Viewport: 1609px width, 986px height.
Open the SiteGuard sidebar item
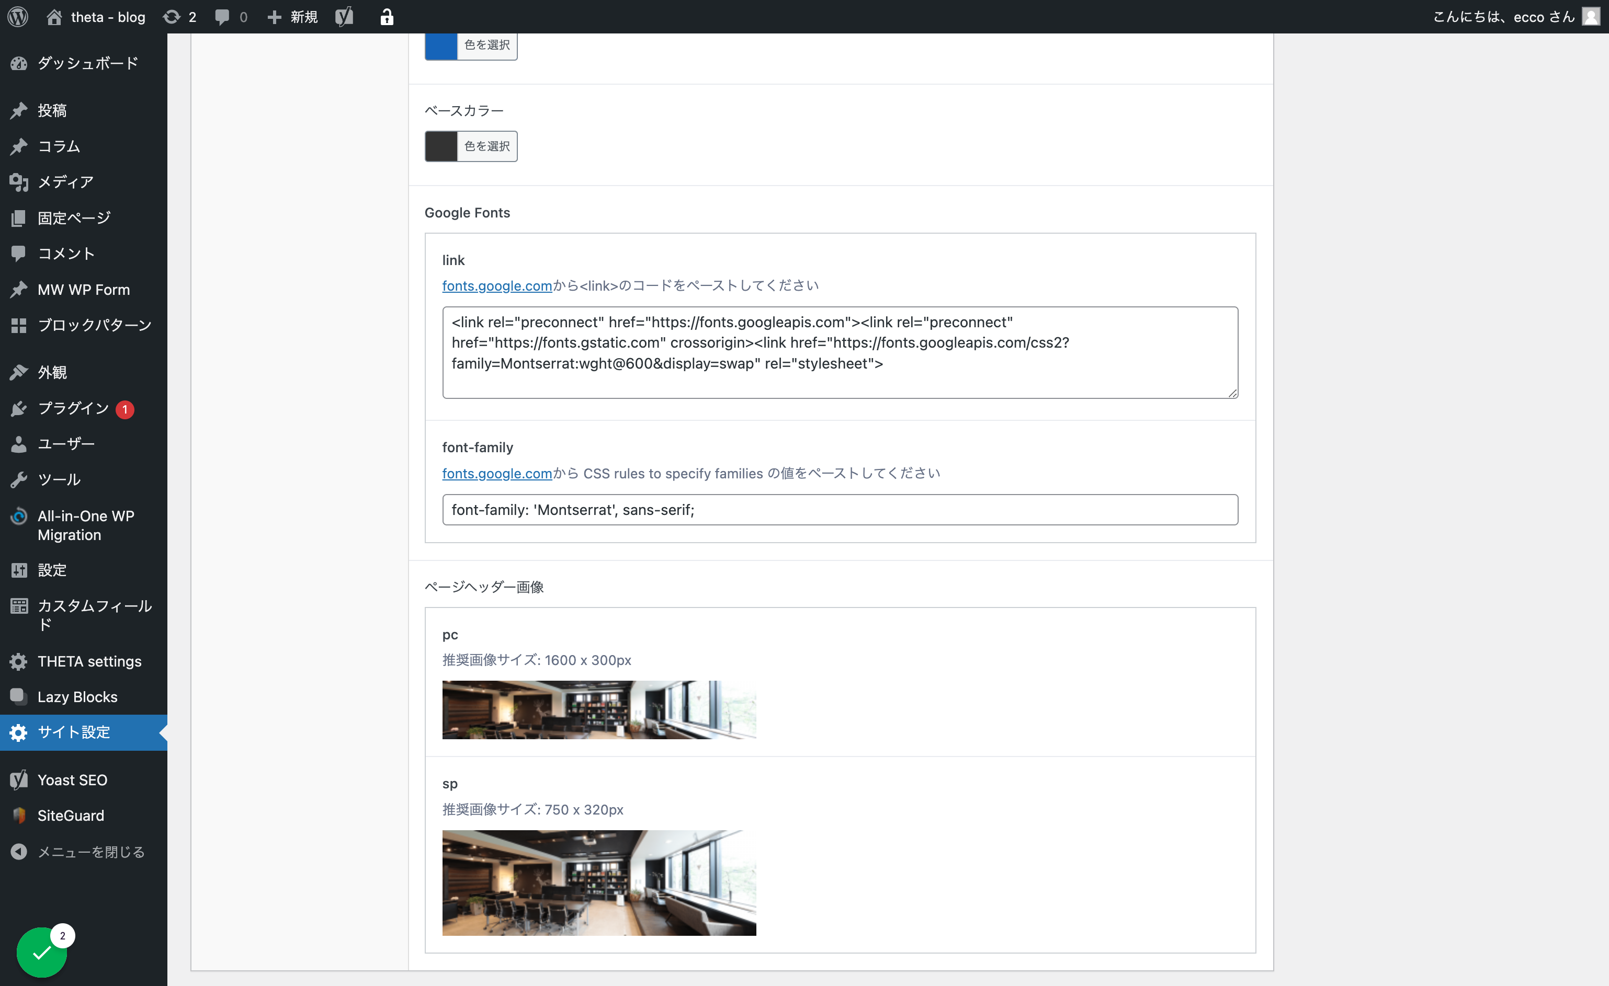tap(84, 816)
